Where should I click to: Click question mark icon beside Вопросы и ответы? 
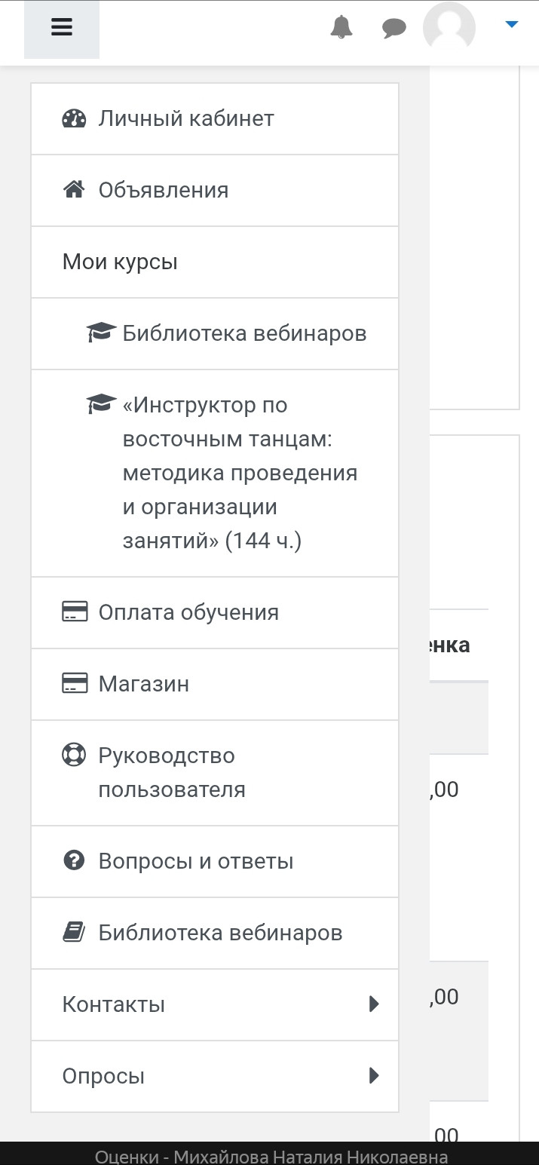[x=74, y=861]
